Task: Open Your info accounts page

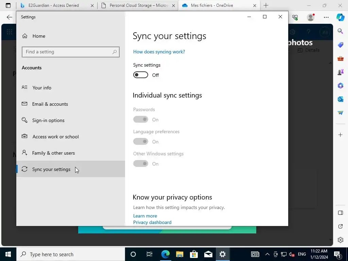Action: tap(71, 88)
